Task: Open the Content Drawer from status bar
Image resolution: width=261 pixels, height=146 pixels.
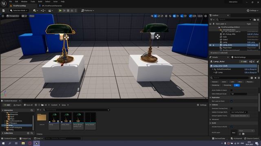Action: point(9,138)
